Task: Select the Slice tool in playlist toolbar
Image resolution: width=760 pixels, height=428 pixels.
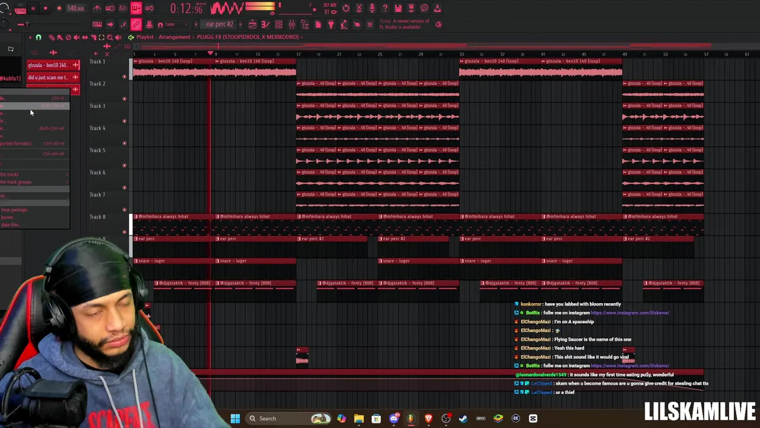Action: [x=93, y=37]
